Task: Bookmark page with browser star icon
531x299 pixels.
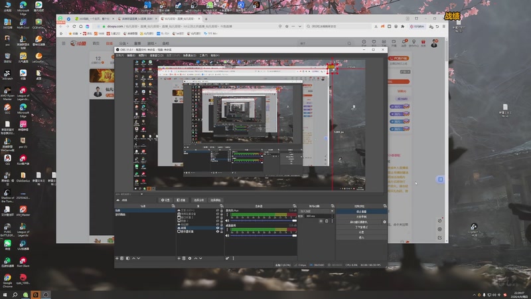Action: pyautogui.click(x=287, y=26)
